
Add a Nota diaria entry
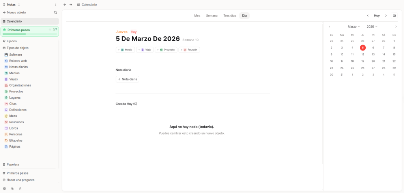pos(127,79)
